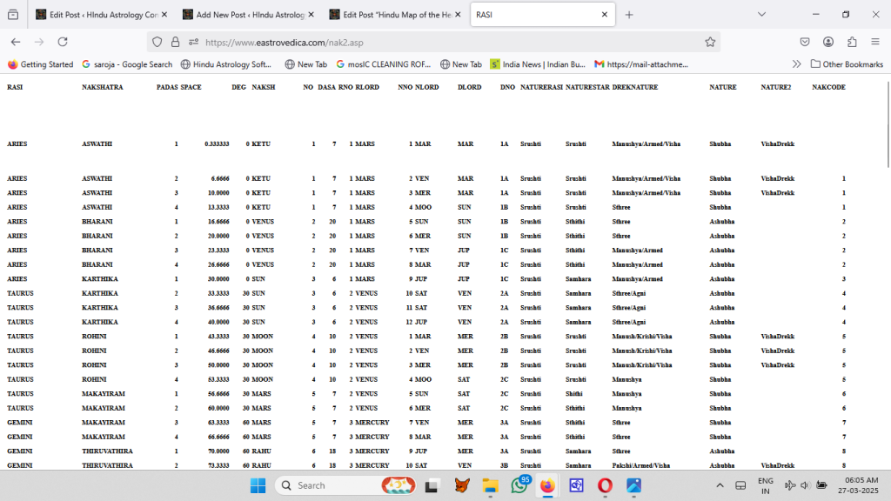Open Firefox View in the tab bar

tap(13, 15)
